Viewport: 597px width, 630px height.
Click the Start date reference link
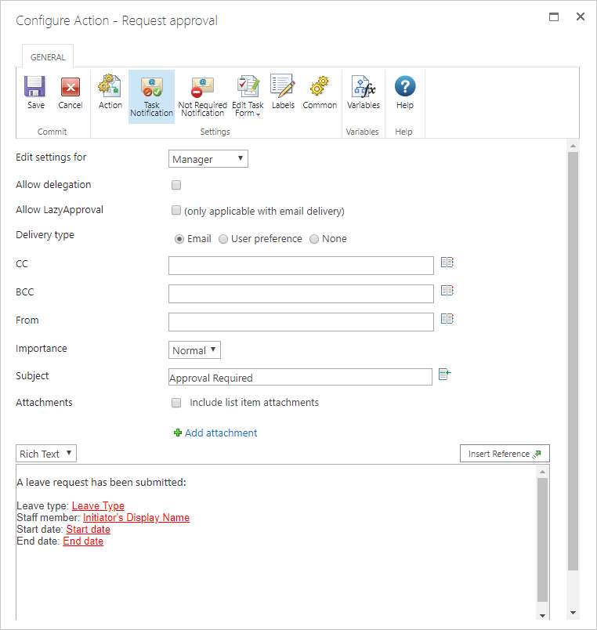[x=88, y=529]
